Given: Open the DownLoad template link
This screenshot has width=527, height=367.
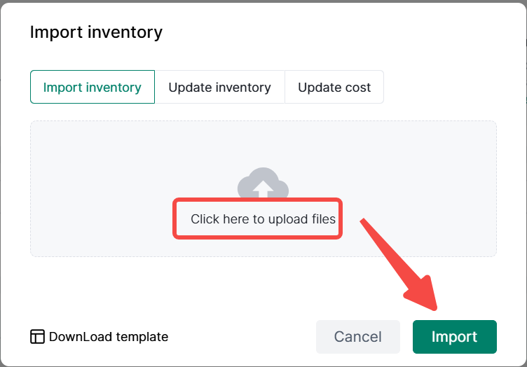Looking at the screenshot, I should click(108, 337).
